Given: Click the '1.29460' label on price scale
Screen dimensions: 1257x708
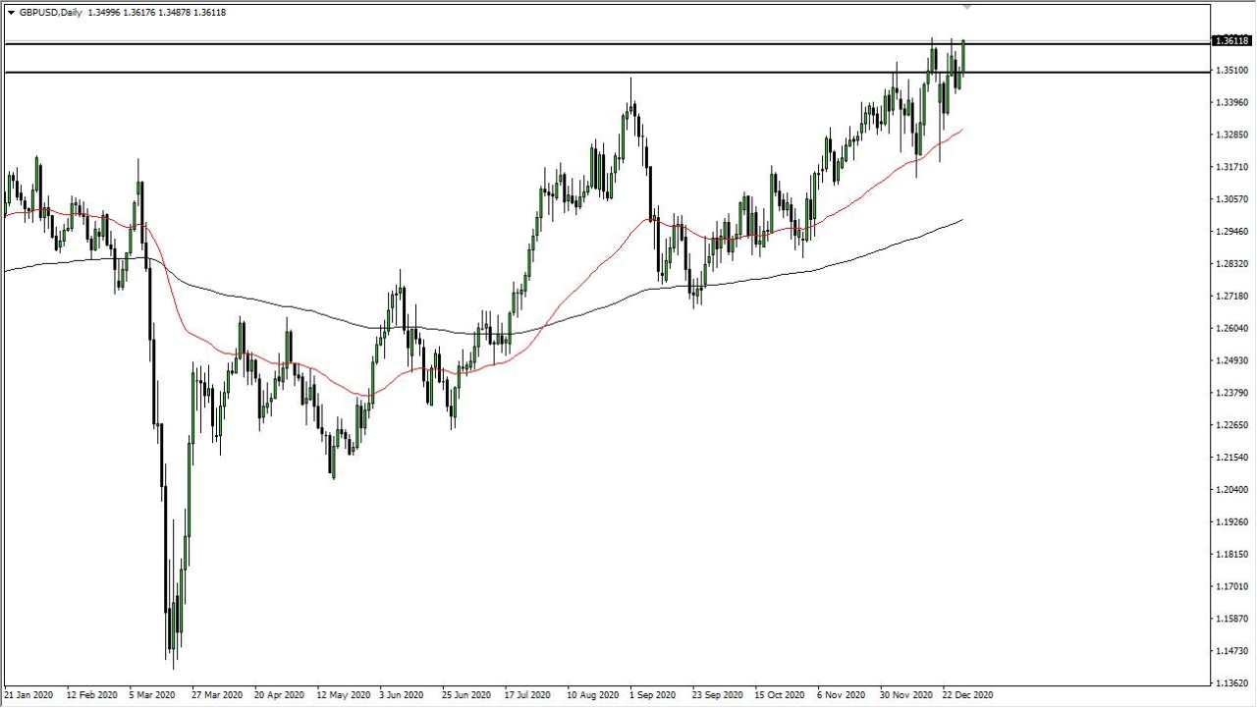Looking at the screenshot, I should coord(1232,232).
